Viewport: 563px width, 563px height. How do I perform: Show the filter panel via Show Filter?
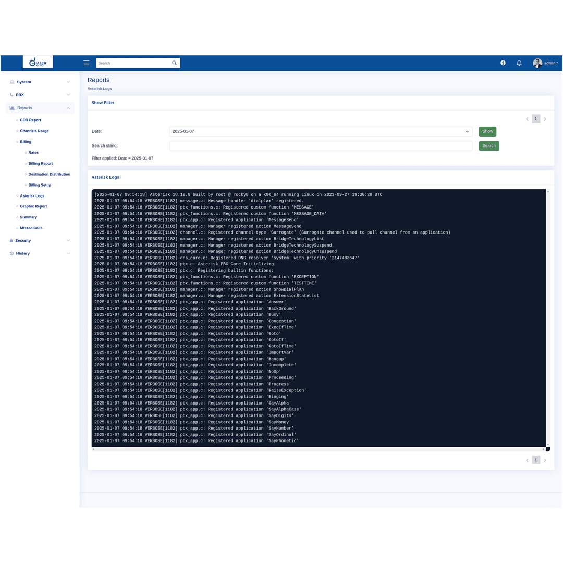[103, 103]
